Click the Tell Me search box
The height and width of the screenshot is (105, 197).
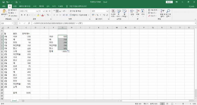[x=77, y=6]
